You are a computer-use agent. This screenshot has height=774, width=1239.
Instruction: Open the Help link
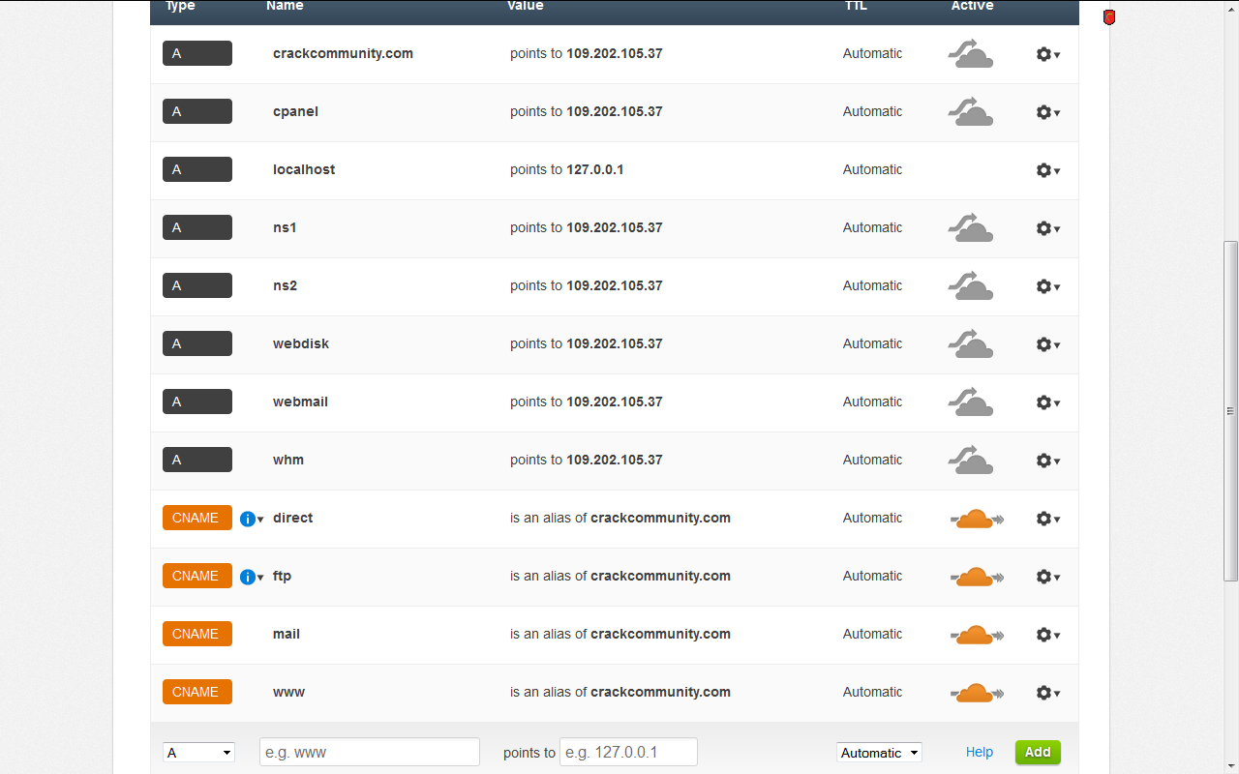click(980, 752)
